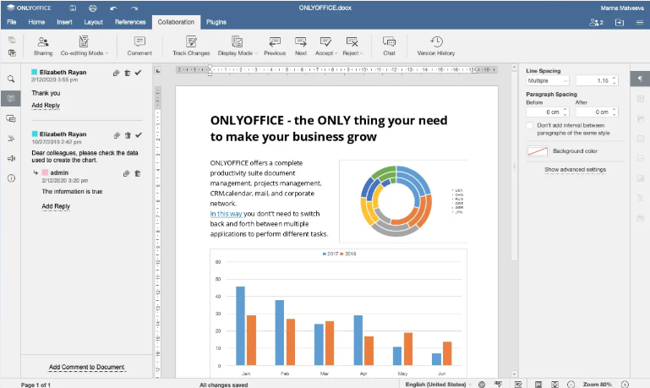Zoom out with the minus button

[x=571, y=385]
